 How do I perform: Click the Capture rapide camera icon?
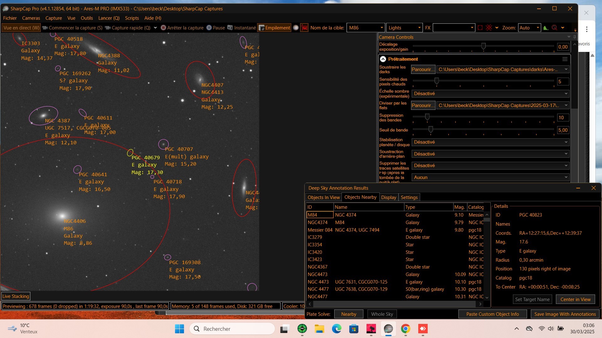coord(108,28)
